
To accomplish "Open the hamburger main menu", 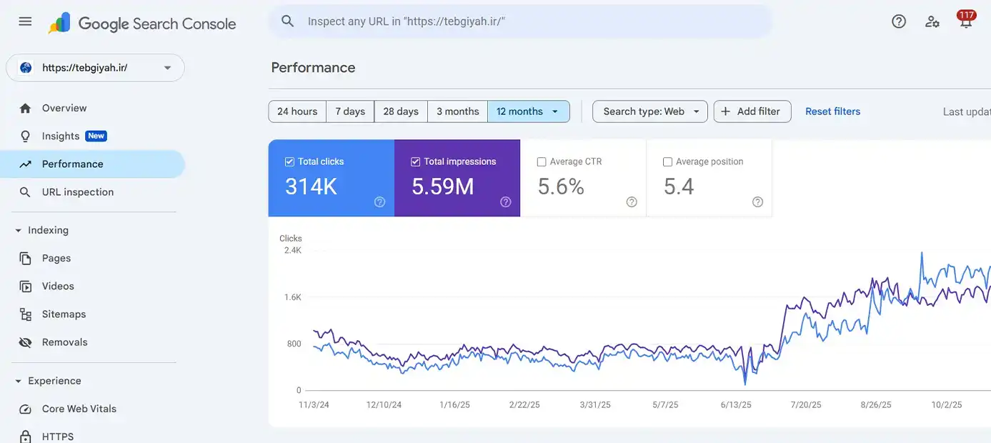I will (x=25, y=21).
